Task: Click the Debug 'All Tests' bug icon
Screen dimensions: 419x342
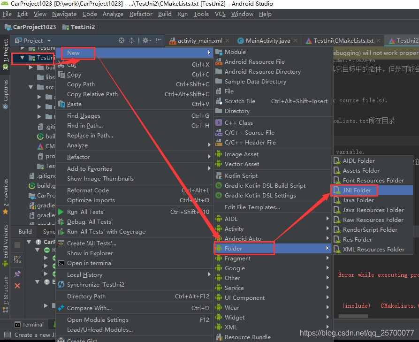Action: 61,221
